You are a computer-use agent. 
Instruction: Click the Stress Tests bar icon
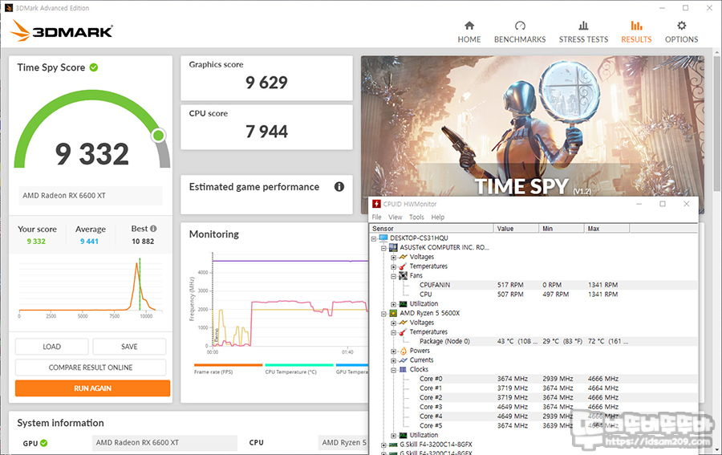(583, 26)
